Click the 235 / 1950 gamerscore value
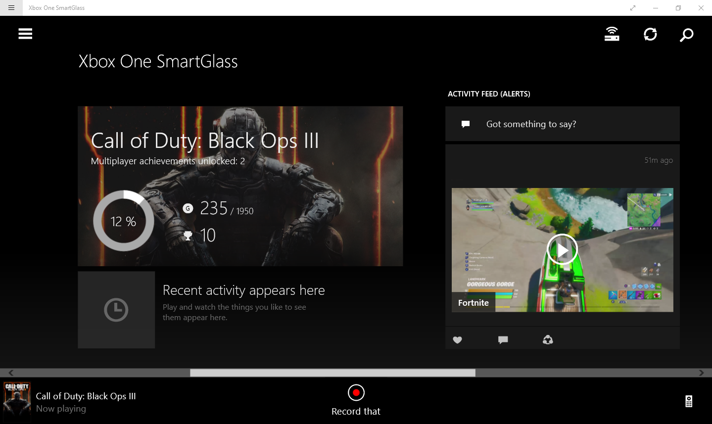Viewport: 712px width, 424px height. click(227, 208)
